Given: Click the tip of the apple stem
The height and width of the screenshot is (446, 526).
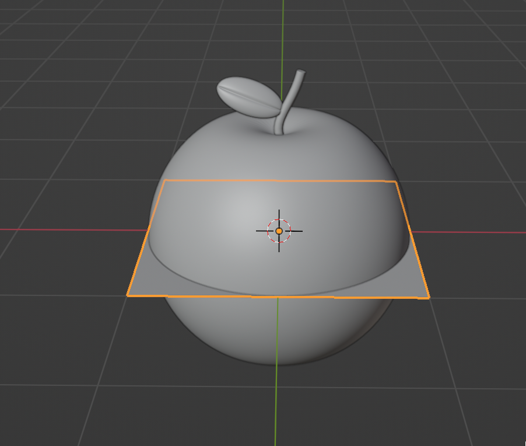Looking at the screenshot, I should coord(301,72).
